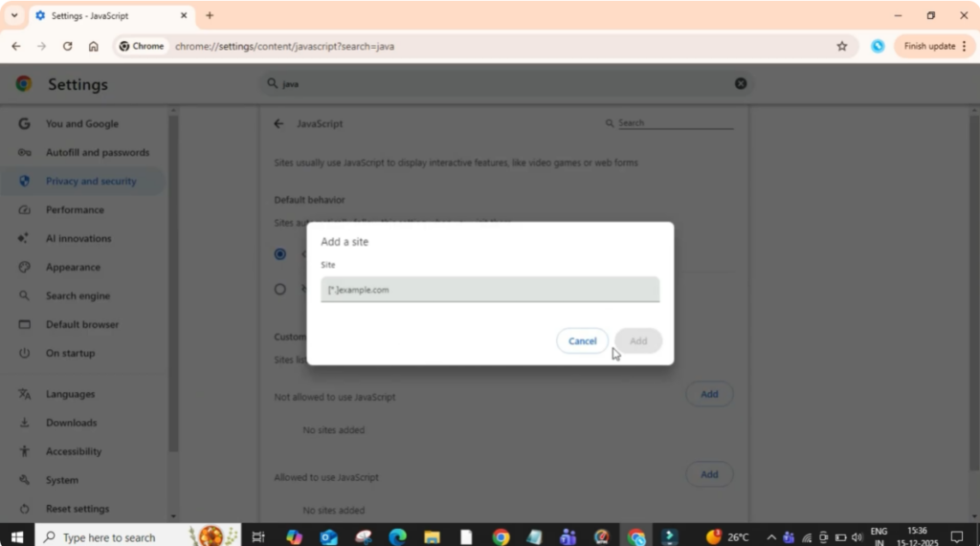Viewport: 980px width, 546px height.
Task: Click the Type here to search box
Action: 138,537
